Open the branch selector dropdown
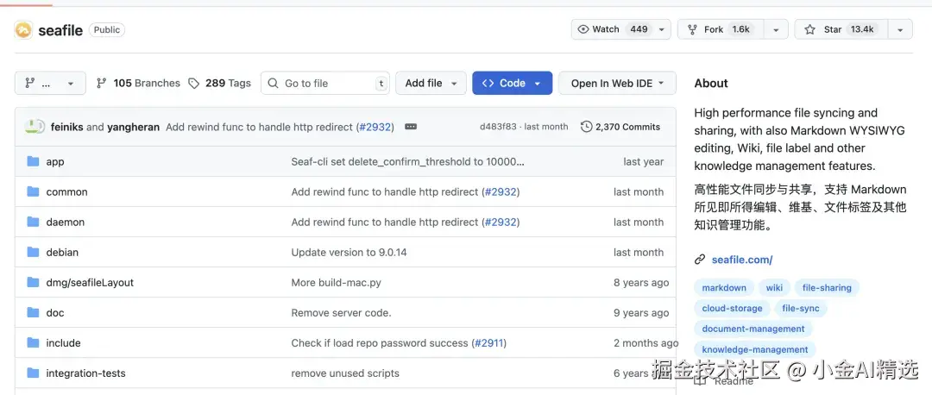The height and width of the screenshot is (395, 932). [50, 83]
